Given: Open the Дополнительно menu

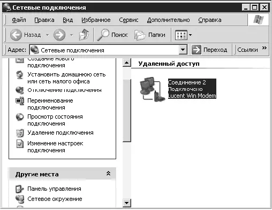Looking at the screenshot, I should [169, 20].
